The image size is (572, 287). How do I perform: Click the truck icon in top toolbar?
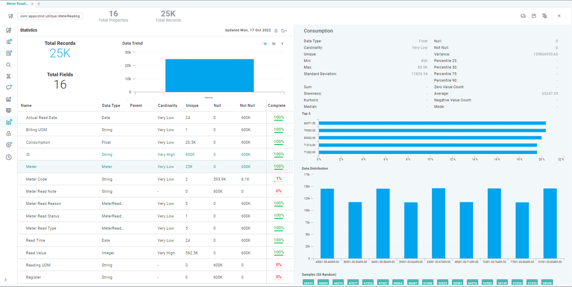click(523, 16)
